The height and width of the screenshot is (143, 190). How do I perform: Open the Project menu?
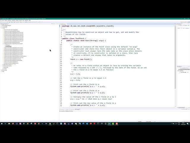click(x=20, y=21)
